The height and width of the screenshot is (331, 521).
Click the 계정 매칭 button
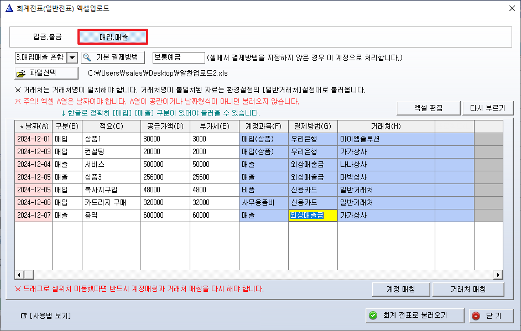(x=401, y=289)
